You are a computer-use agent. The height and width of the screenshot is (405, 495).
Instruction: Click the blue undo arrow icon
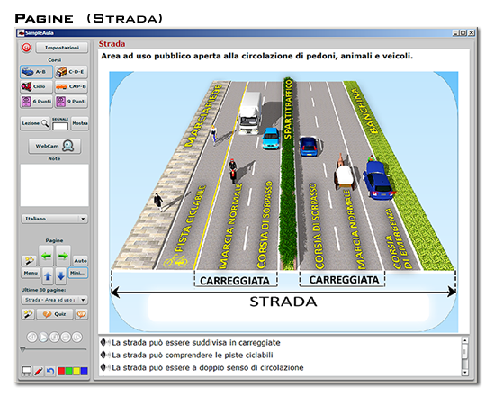point(50,371)
